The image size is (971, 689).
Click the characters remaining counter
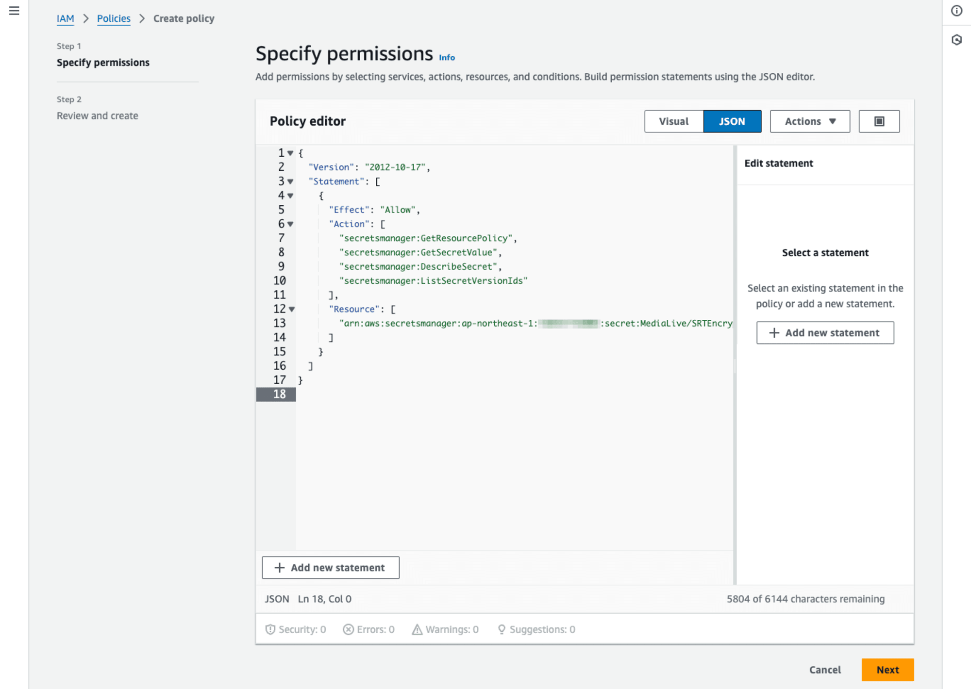805,599
